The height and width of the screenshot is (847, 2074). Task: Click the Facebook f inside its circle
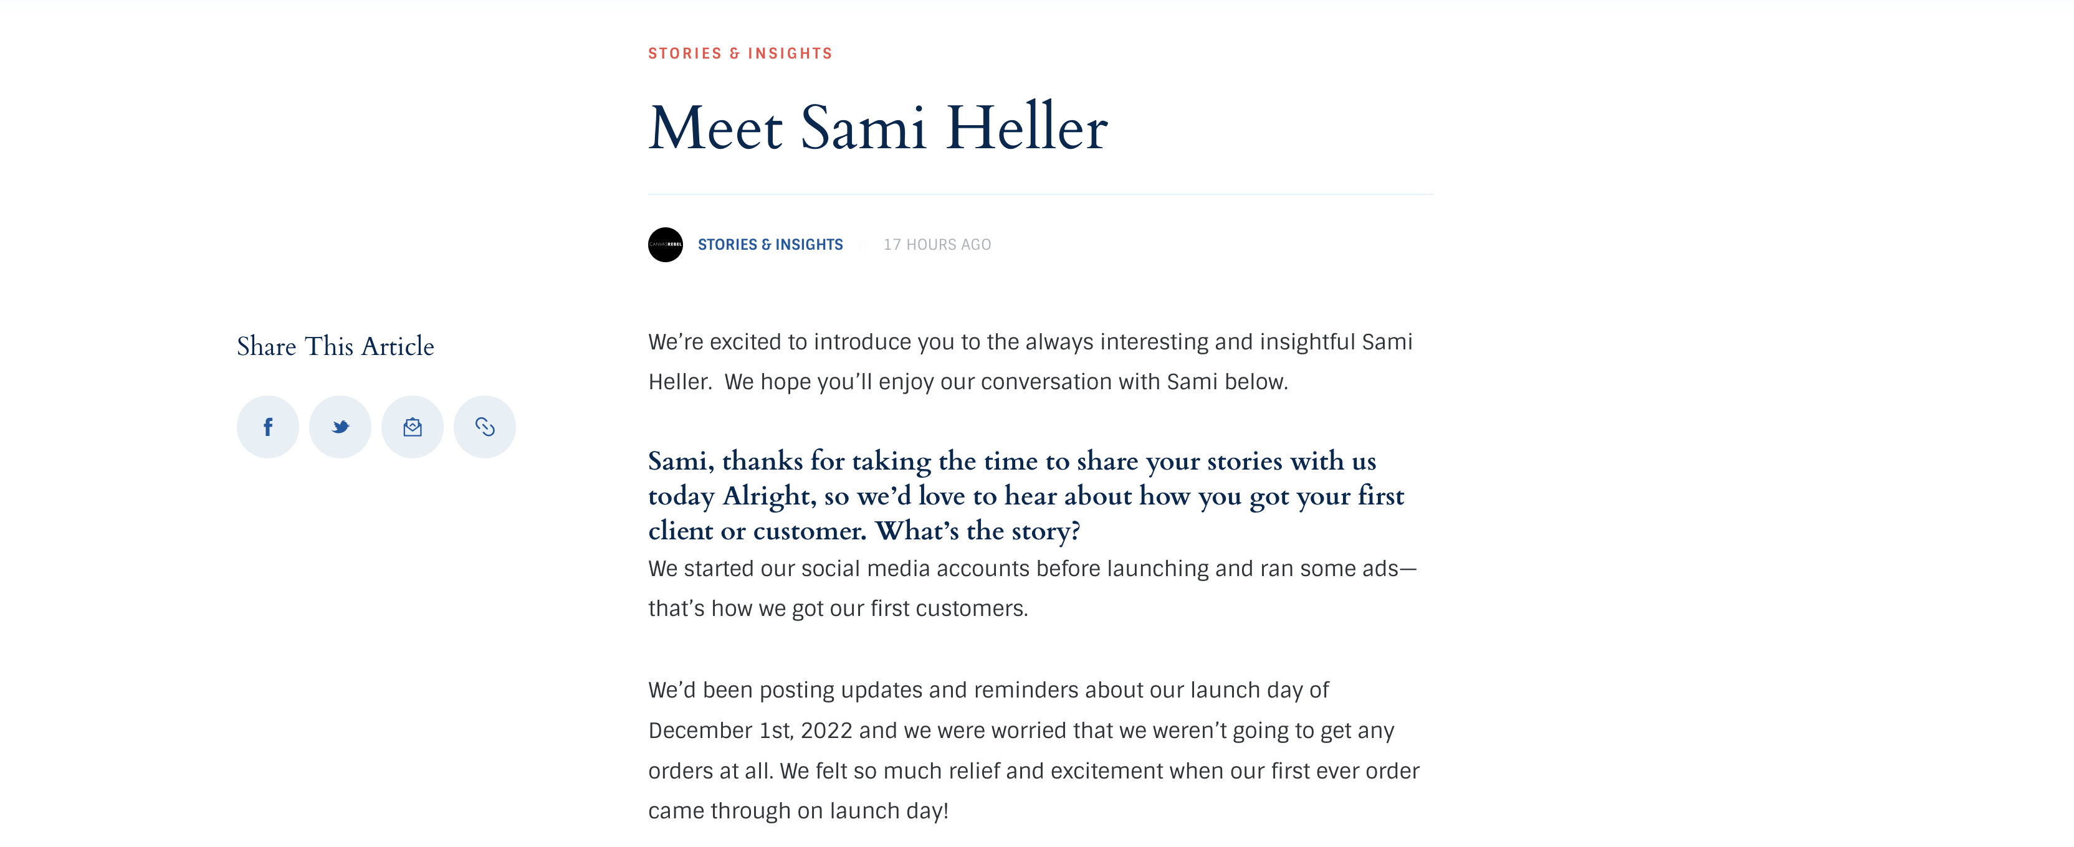(x=267, y=427)
